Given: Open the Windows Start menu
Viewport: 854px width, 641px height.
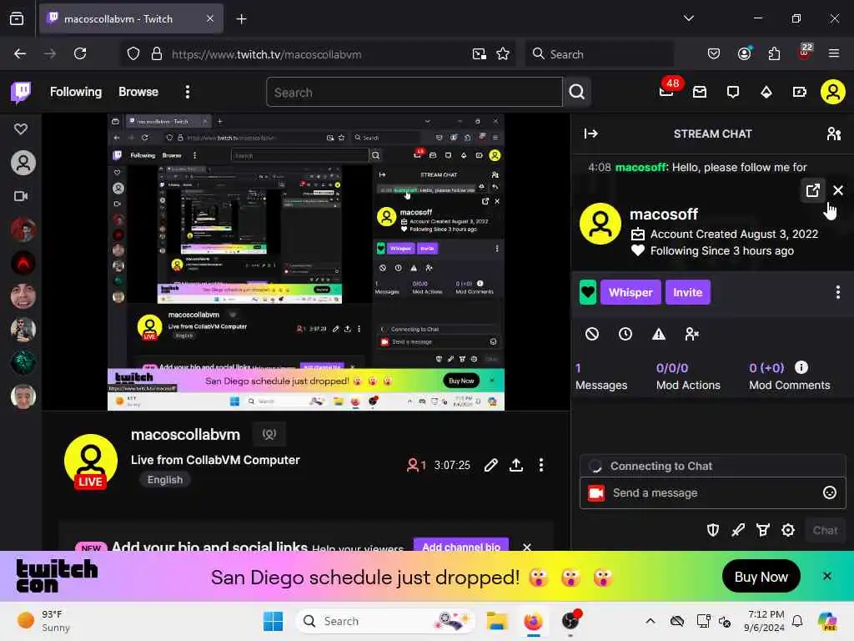Looking at the screenshot, I should point(273,621).
